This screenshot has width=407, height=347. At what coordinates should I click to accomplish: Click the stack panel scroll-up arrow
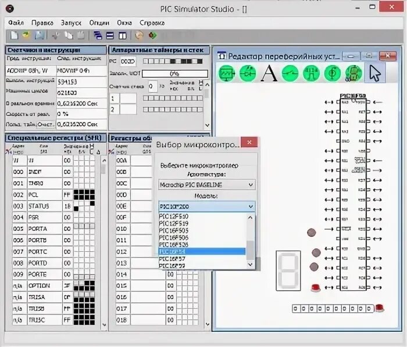click(x=207, y=84)
